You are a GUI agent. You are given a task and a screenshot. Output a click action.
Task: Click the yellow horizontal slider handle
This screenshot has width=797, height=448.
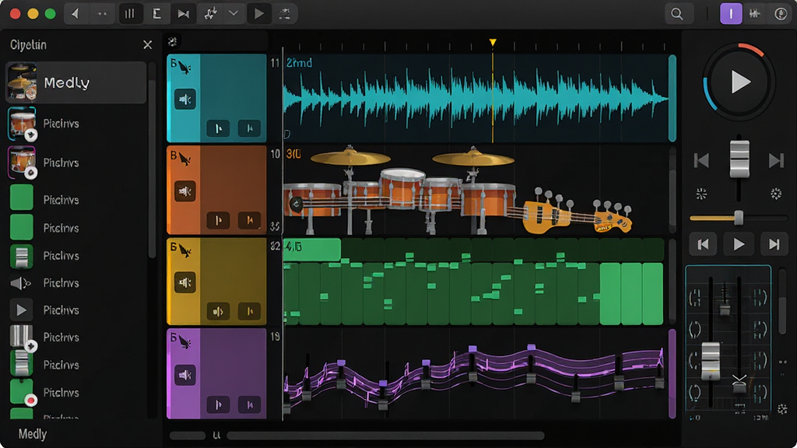coord(739,218)
